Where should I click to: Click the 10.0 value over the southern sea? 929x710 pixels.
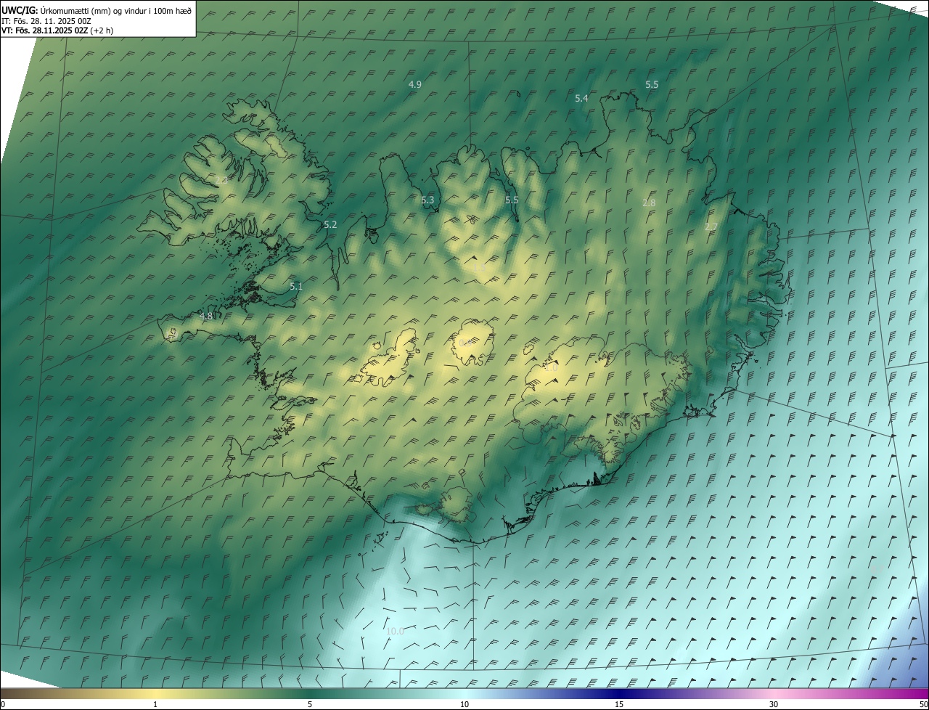click(395, 631)
